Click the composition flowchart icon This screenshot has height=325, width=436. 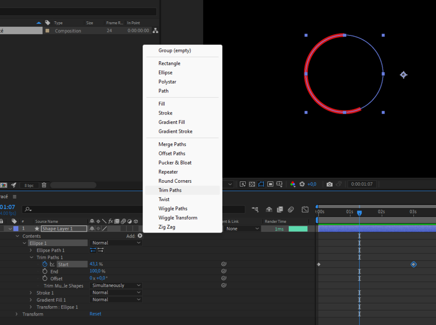pos(155,31)
